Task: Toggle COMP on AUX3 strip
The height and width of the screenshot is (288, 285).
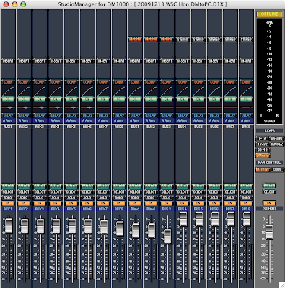Action: pos(40,82)
